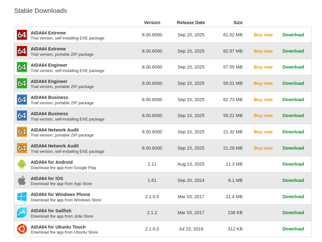322x242 pixels.
Task: Download AIDA64 for Ubuntu Touch
Action: click(x=293, y=229)
